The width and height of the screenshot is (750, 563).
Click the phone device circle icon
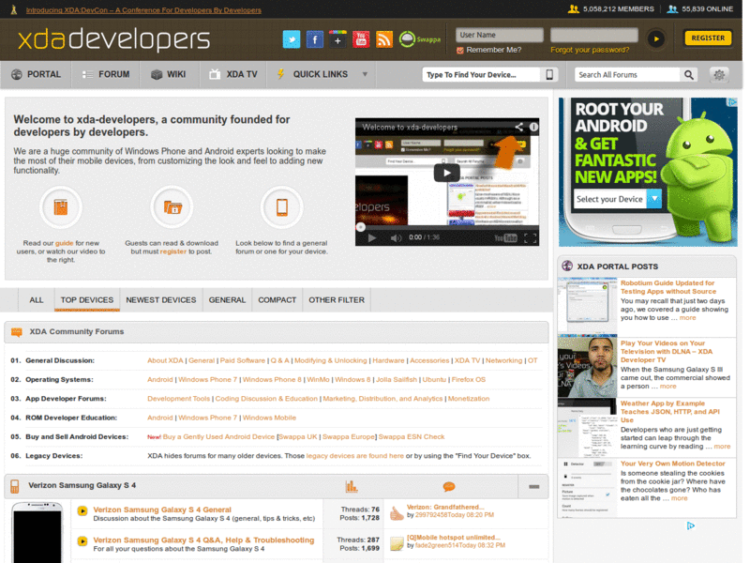282,207
